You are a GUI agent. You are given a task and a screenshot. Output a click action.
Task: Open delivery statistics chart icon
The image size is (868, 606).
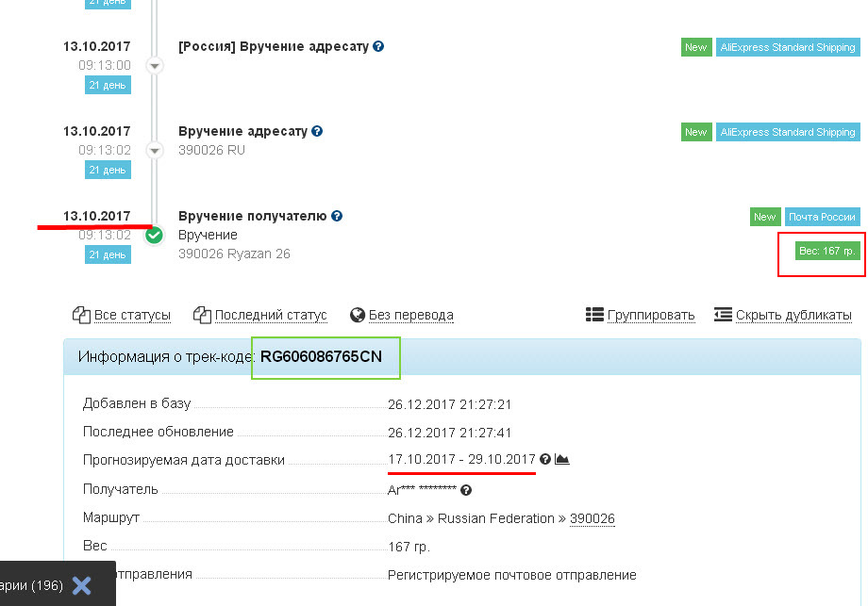point(562,459)
